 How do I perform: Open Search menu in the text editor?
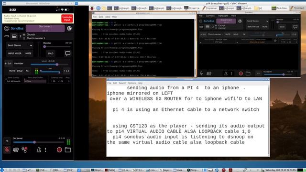pyautogui.click(x=122, y=83)
